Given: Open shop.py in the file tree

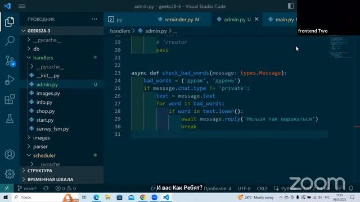Looking at the screenshot, I should (x=61, y=111).
